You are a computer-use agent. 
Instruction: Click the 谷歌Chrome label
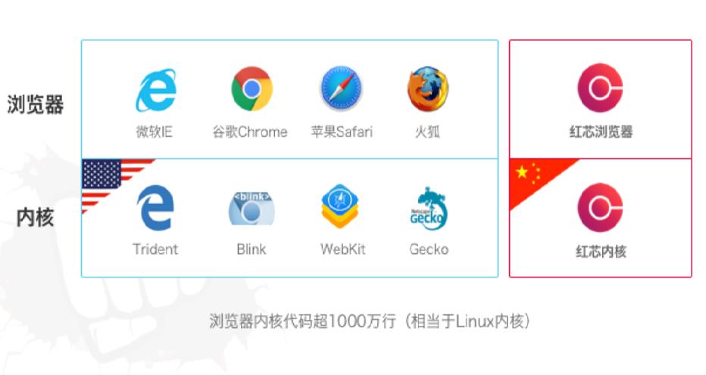click(x=250, y=132)
